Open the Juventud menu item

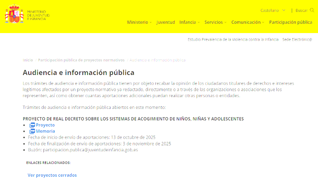click(x=165, y=22)
